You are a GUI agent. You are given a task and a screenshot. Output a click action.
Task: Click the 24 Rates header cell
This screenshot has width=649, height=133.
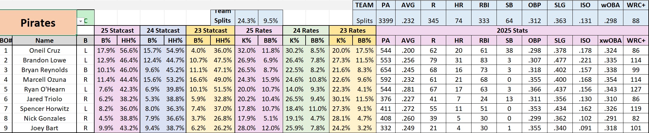point(306,31)
